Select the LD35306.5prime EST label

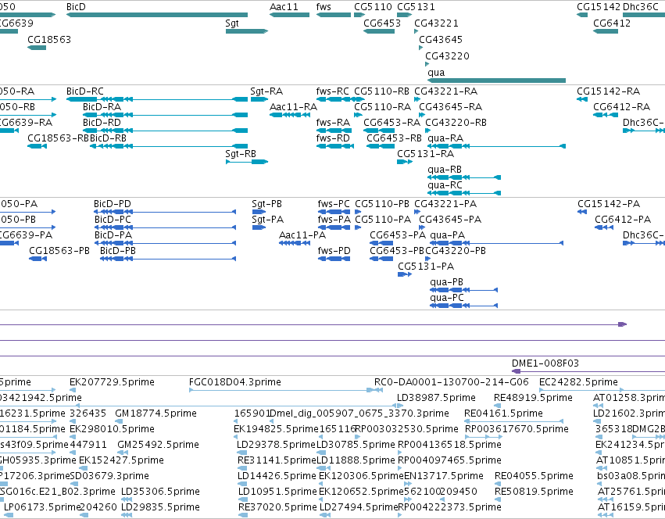click(x=160, y=492)
